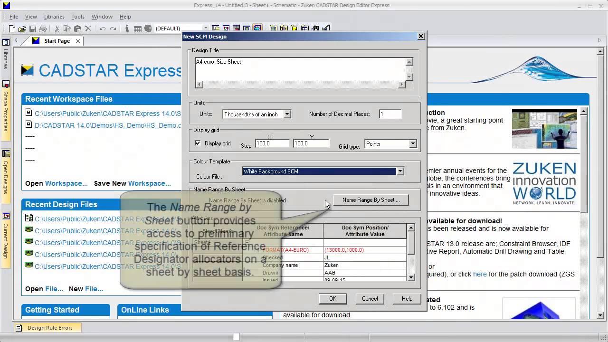Click the Info 'i' toolbar icon
This screenshot has width=608, height=342.
point(127,28)
